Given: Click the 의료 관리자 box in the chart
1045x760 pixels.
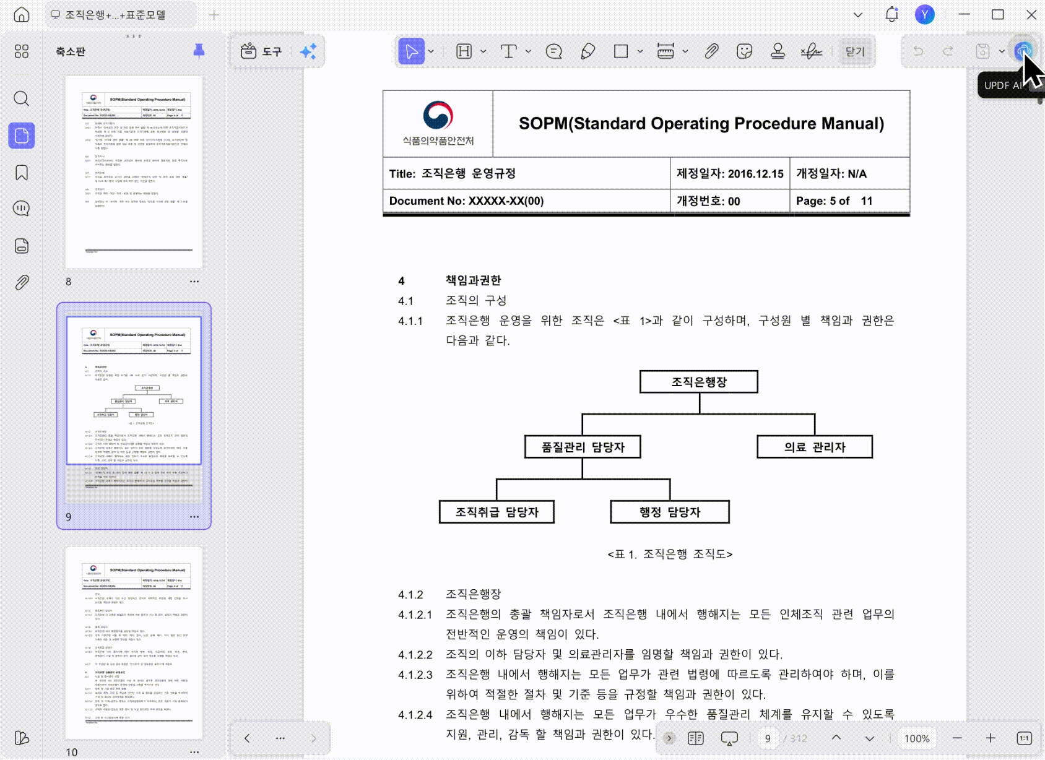Looking at the screenshot, I should tap(815, 447).
